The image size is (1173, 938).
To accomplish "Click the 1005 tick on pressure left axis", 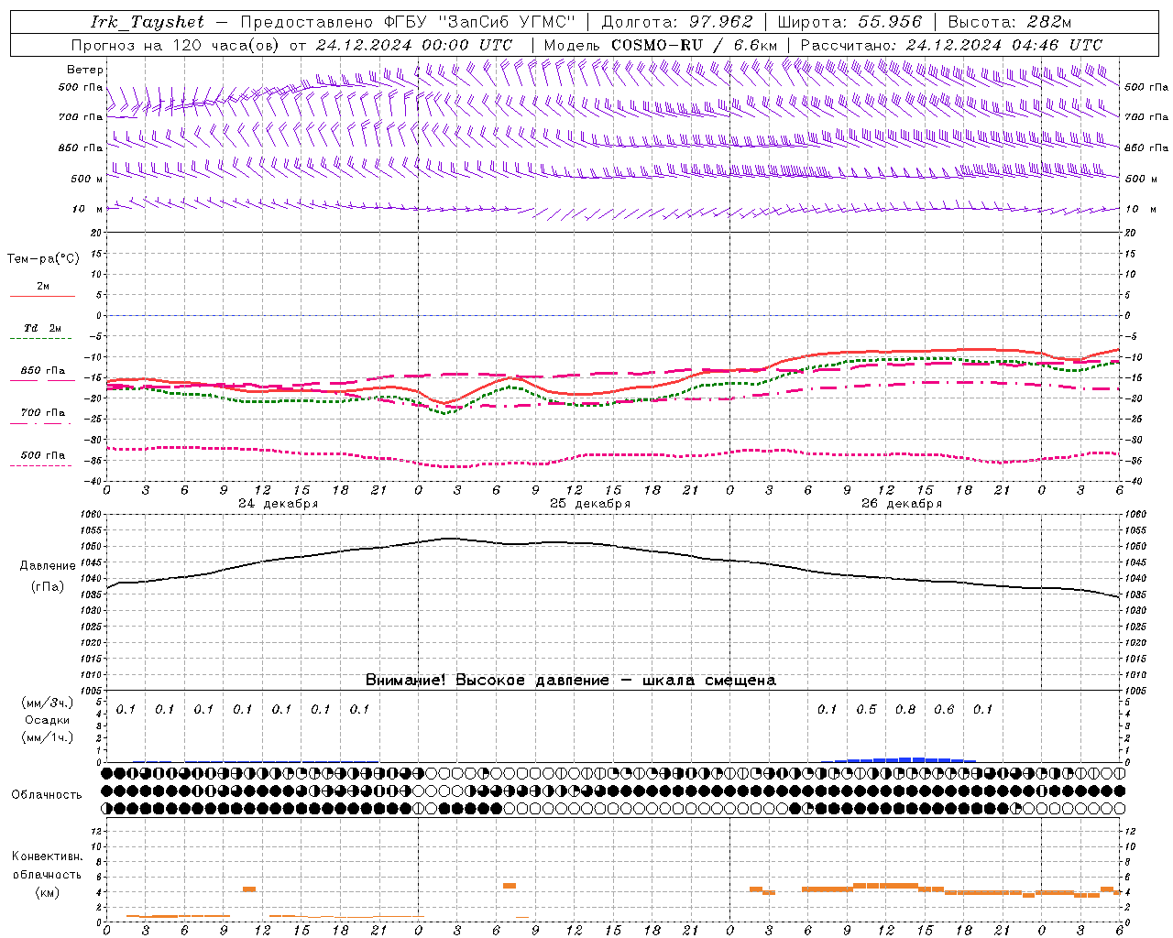I will pos(93,691).
